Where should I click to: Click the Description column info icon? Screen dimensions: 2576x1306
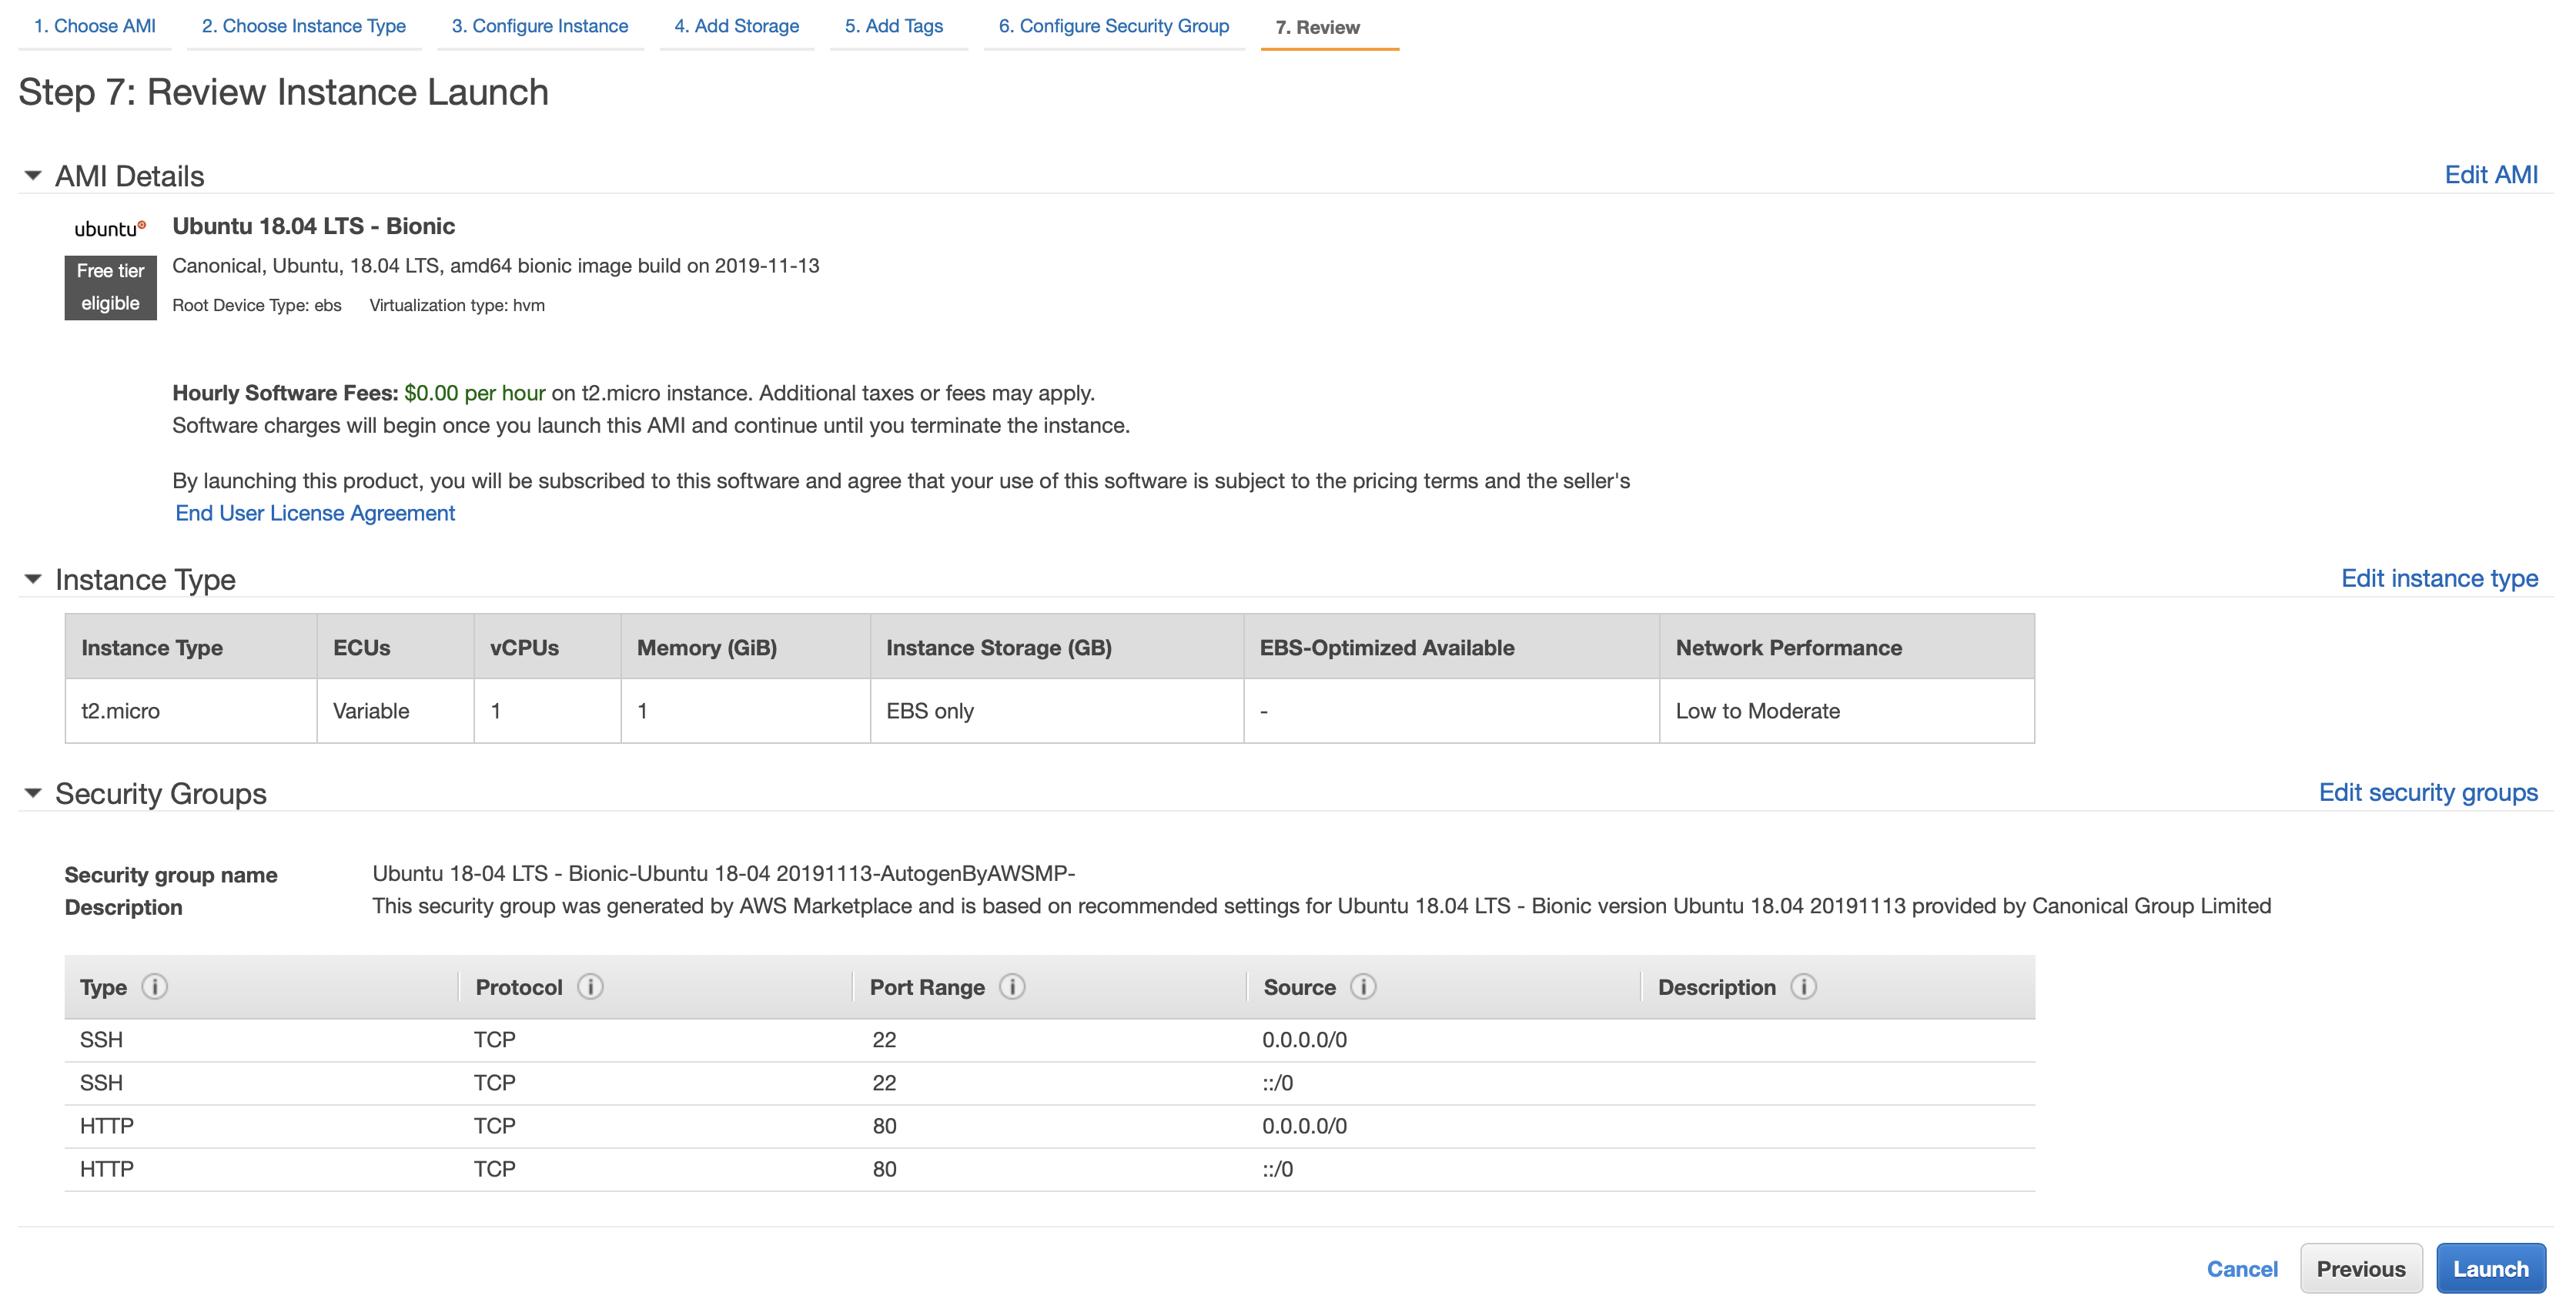[x=1803, y=986]
